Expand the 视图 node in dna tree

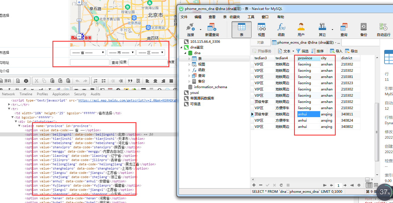pos(189,64)
